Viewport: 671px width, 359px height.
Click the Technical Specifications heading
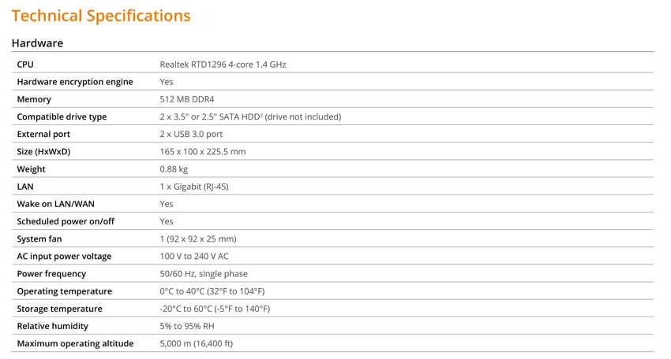(101, 16)
